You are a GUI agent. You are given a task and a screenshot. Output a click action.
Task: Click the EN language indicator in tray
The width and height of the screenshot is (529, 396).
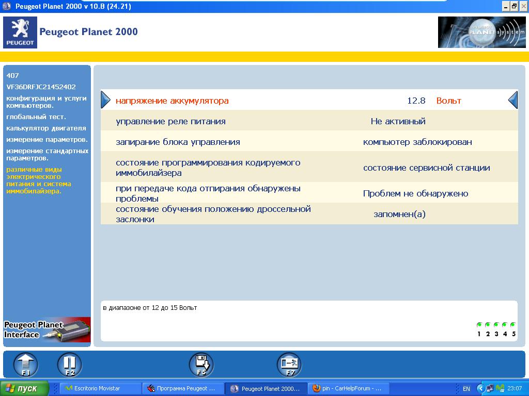(x=466, y=389)
